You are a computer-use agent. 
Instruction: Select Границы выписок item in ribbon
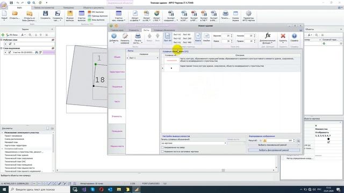click(x=98, y=16)
